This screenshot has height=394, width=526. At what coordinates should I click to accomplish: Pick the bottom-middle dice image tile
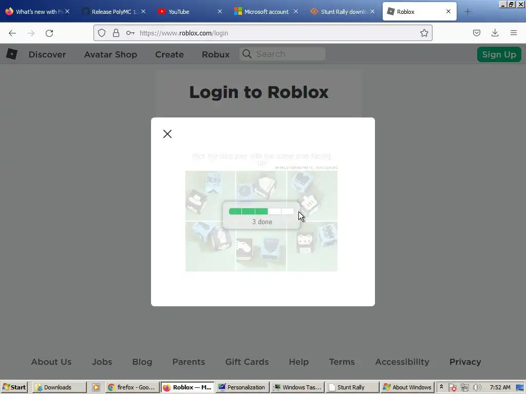coord(261,246)
